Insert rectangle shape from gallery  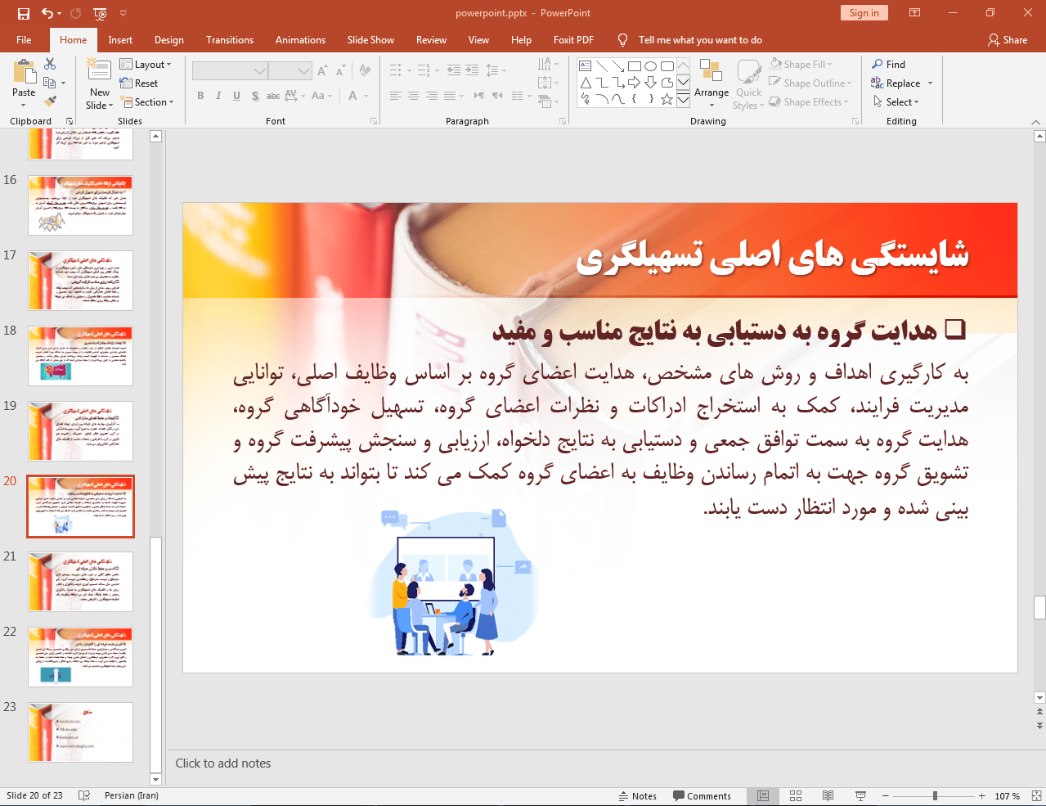click(x=635, y=66)
